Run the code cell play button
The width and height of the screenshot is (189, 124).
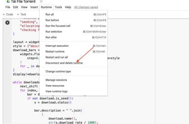coord(7,23)
